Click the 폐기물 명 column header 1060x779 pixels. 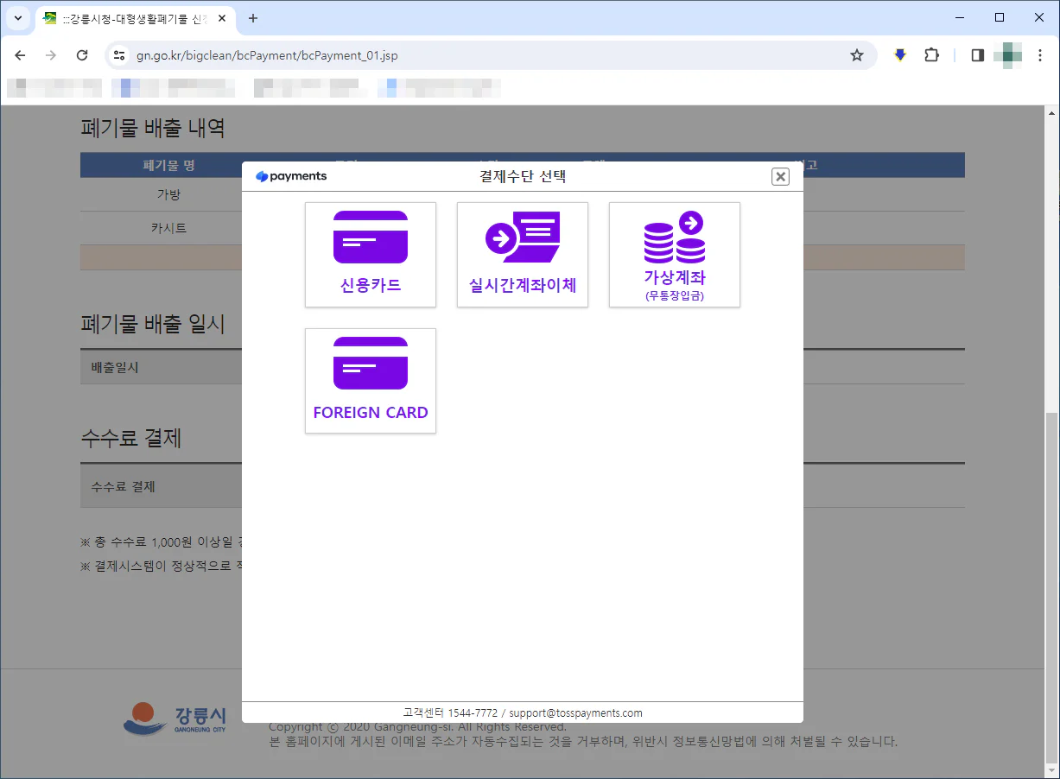168,165
